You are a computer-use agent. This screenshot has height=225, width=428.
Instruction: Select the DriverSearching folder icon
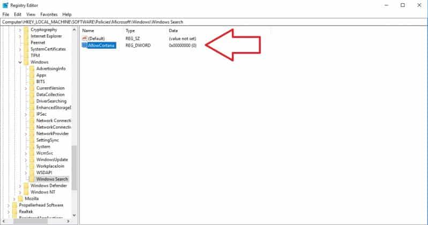32,101
